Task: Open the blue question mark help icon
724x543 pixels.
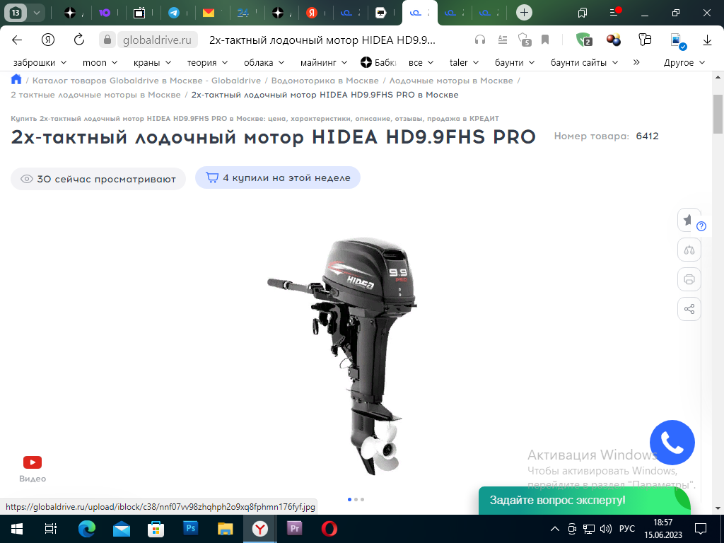Action: pos(701,226)
